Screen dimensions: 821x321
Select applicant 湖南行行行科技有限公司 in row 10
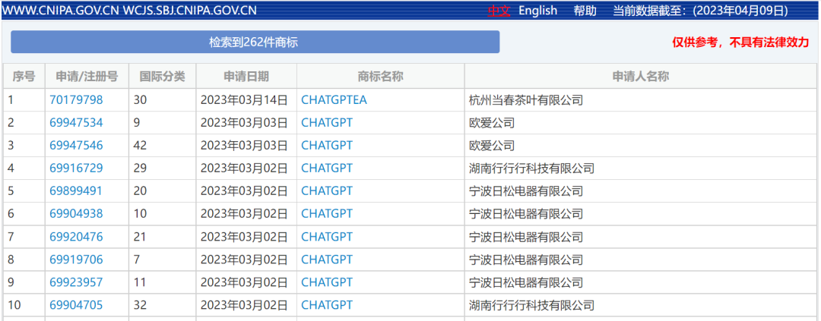pyautogui.click(x=531, y=305)
